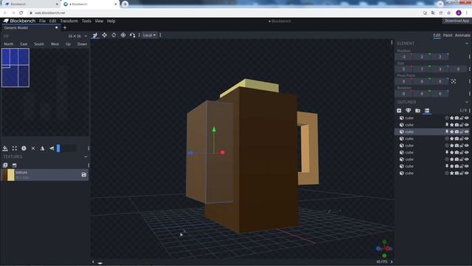Screen dimensions: 472x266
Task: Add a mesh in the Outliner
Action: pyautogui.click(x=409, y=111)
